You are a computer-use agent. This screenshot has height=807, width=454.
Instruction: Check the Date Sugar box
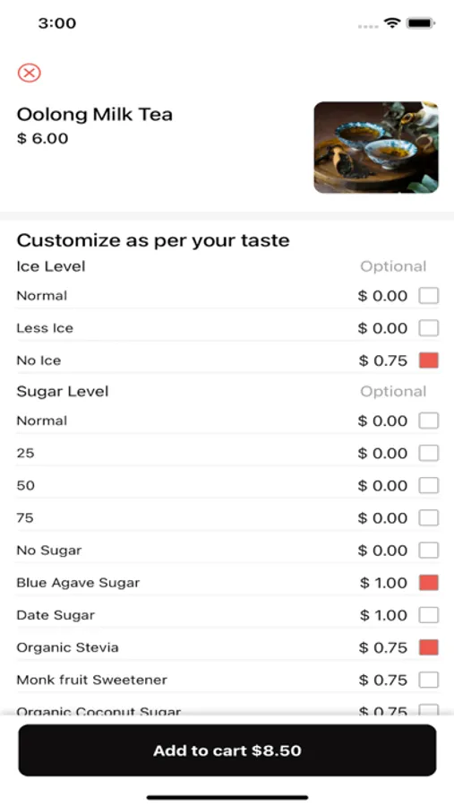(428, 615)
